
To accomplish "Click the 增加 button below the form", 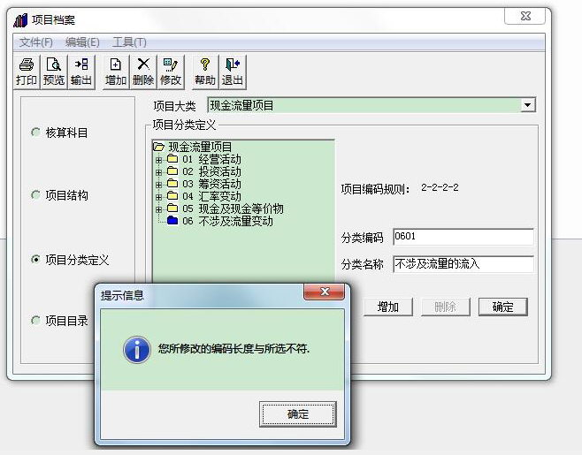I will [388, 307].
